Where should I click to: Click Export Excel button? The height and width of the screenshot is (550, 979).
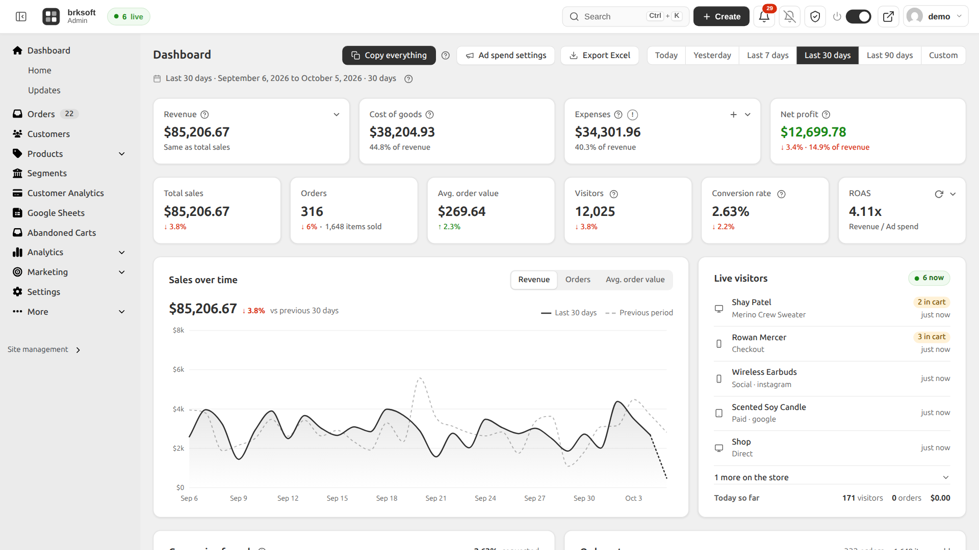click(600, 56)
